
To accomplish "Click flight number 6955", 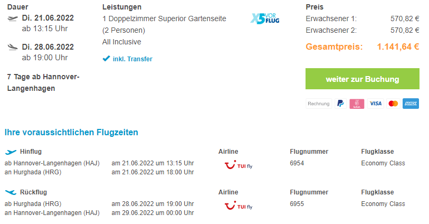I will tap(297, 204).
